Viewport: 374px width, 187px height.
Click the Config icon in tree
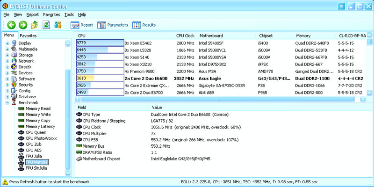coord(14,91)
